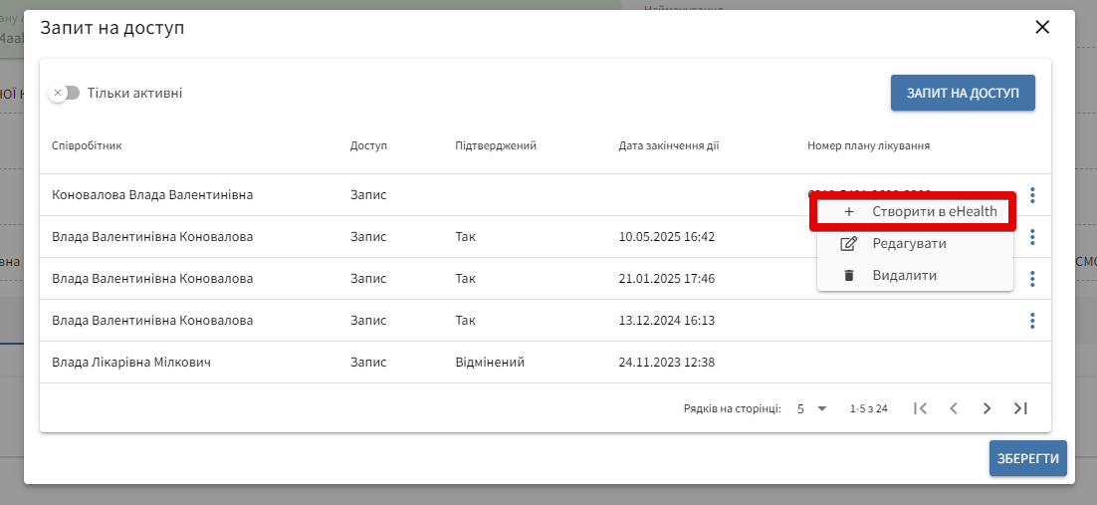Choose Видалити from the context menu
The height and width of the screenshot is (505, 1097).
[x=904, y=275]
